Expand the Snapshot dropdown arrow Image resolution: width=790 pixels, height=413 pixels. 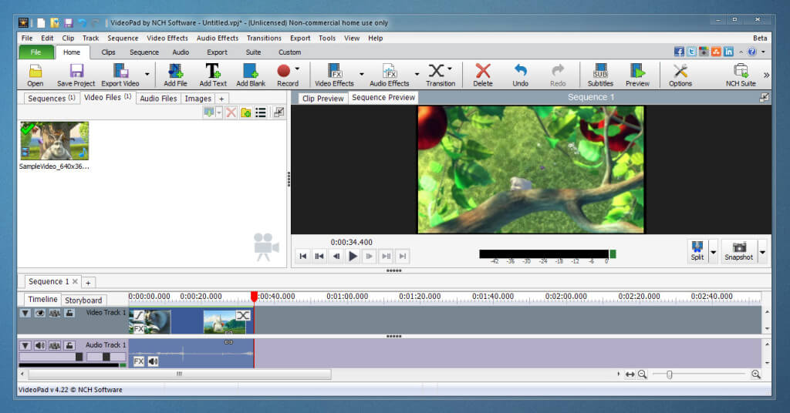click(x=762, y=252)
